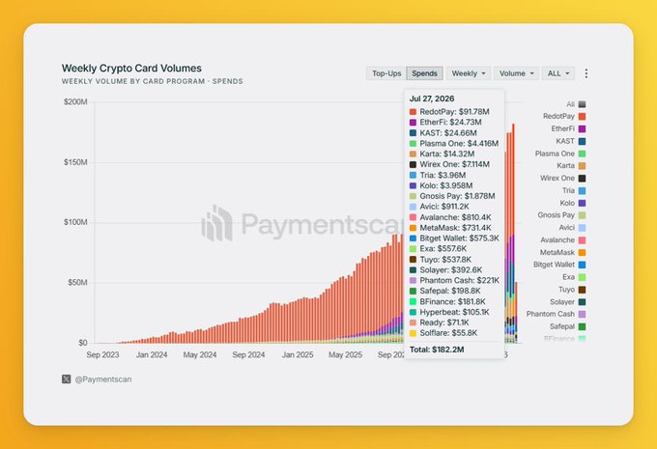The height and width of the screenshot is (449, 657).
Task: Click the KAST: $24.66M tooltip row
Action: tap(443, 133)
